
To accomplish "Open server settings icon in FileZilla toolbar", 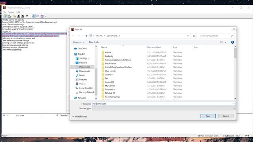I will tap(15, 16).
